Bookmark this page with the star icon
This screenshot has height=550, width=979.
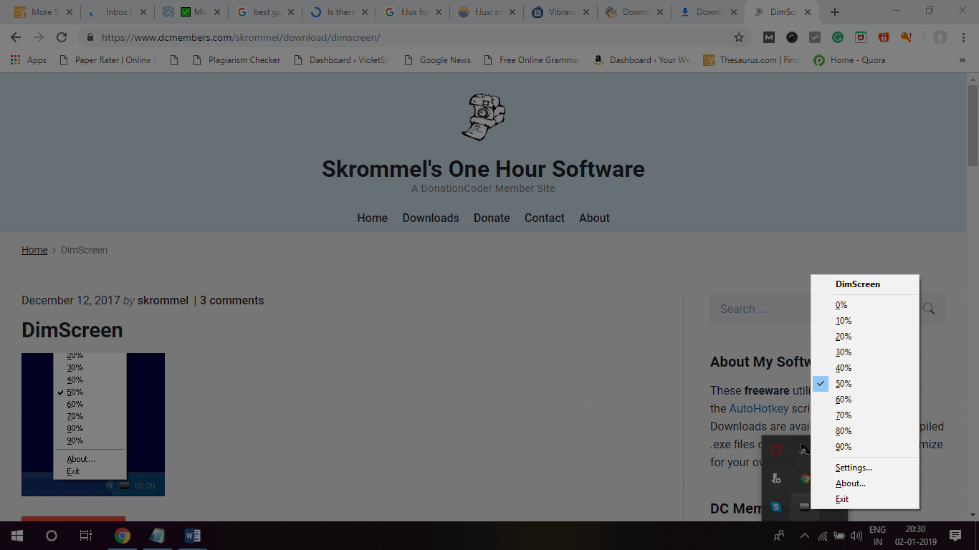click(738, 37)
